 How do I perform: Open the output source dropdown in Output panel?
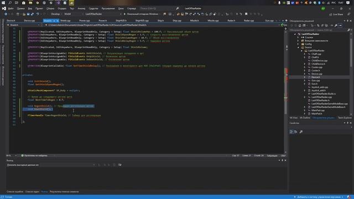coord(67,165)
